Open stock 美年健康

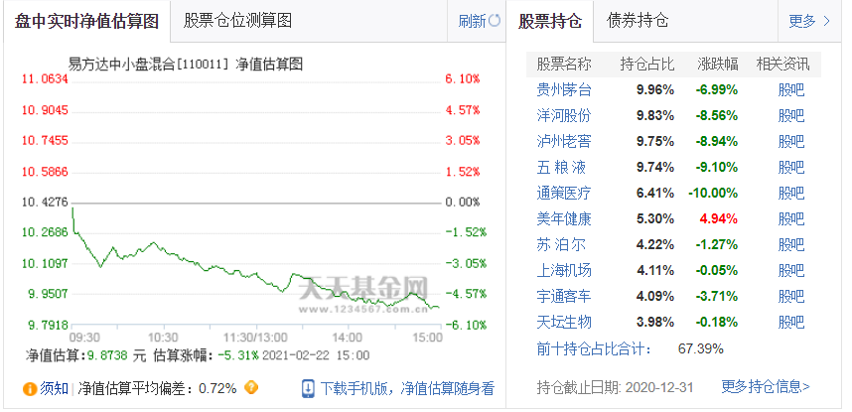(564, 219)
